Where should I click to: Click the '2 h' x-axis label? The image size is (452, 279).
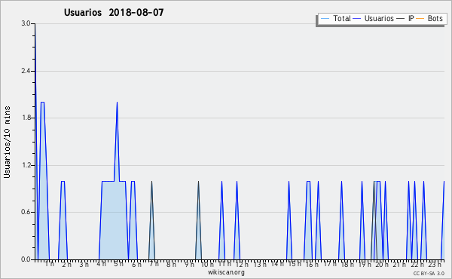click(66, 264)
